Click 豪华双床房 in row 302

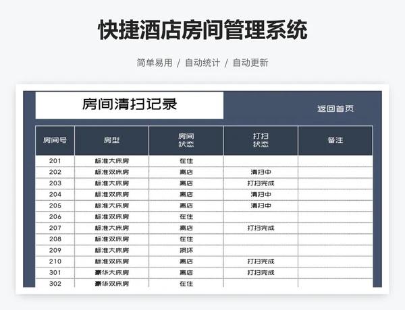click(111, 284)
